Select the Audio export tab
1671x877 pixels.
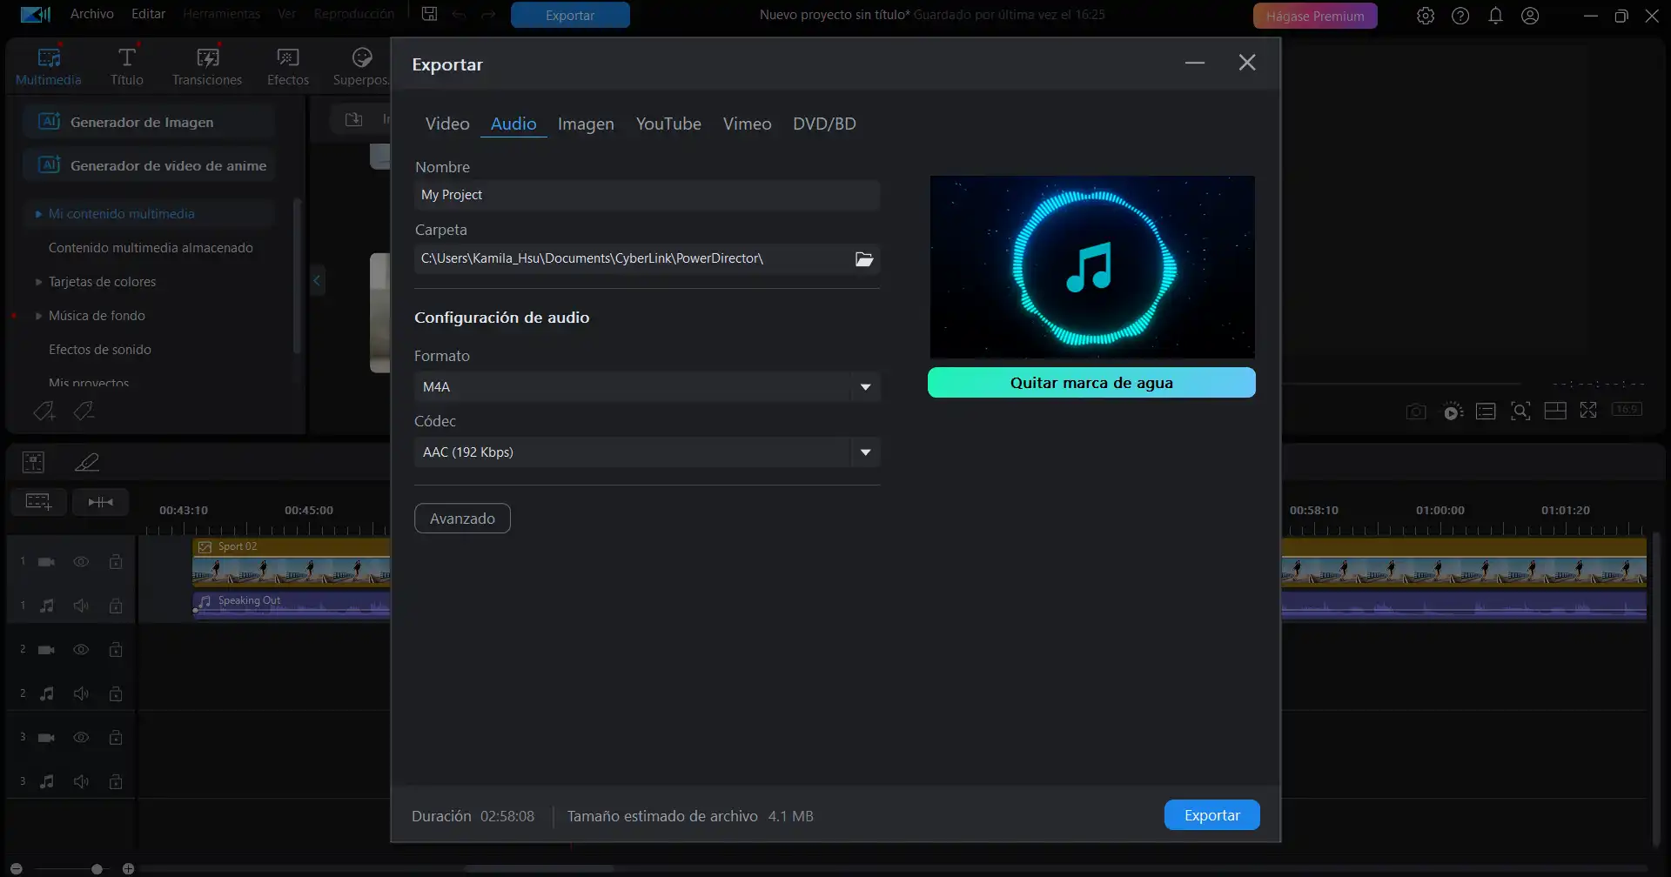coord(513,124)
